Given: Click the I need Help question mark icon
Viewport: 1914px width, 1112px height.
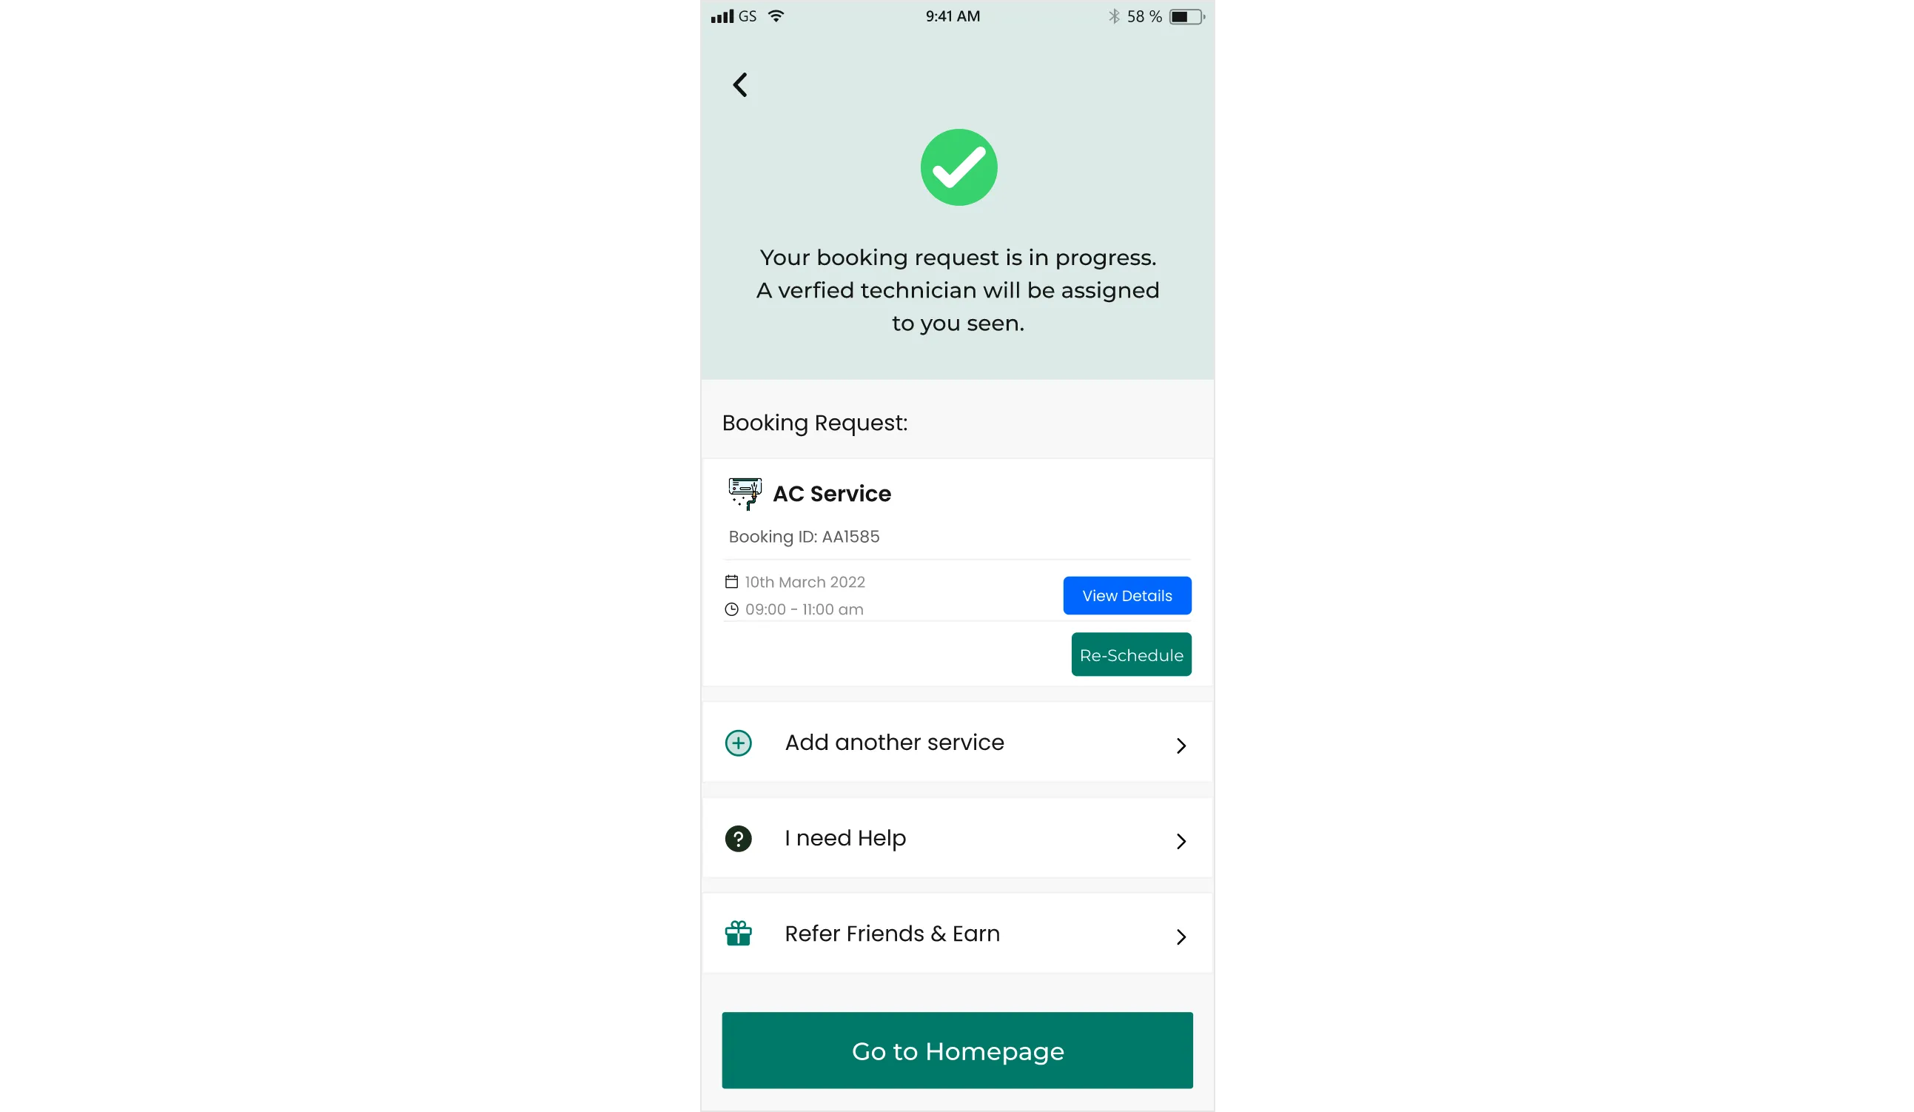Looking at the screenshot, I should click(739, 837).
